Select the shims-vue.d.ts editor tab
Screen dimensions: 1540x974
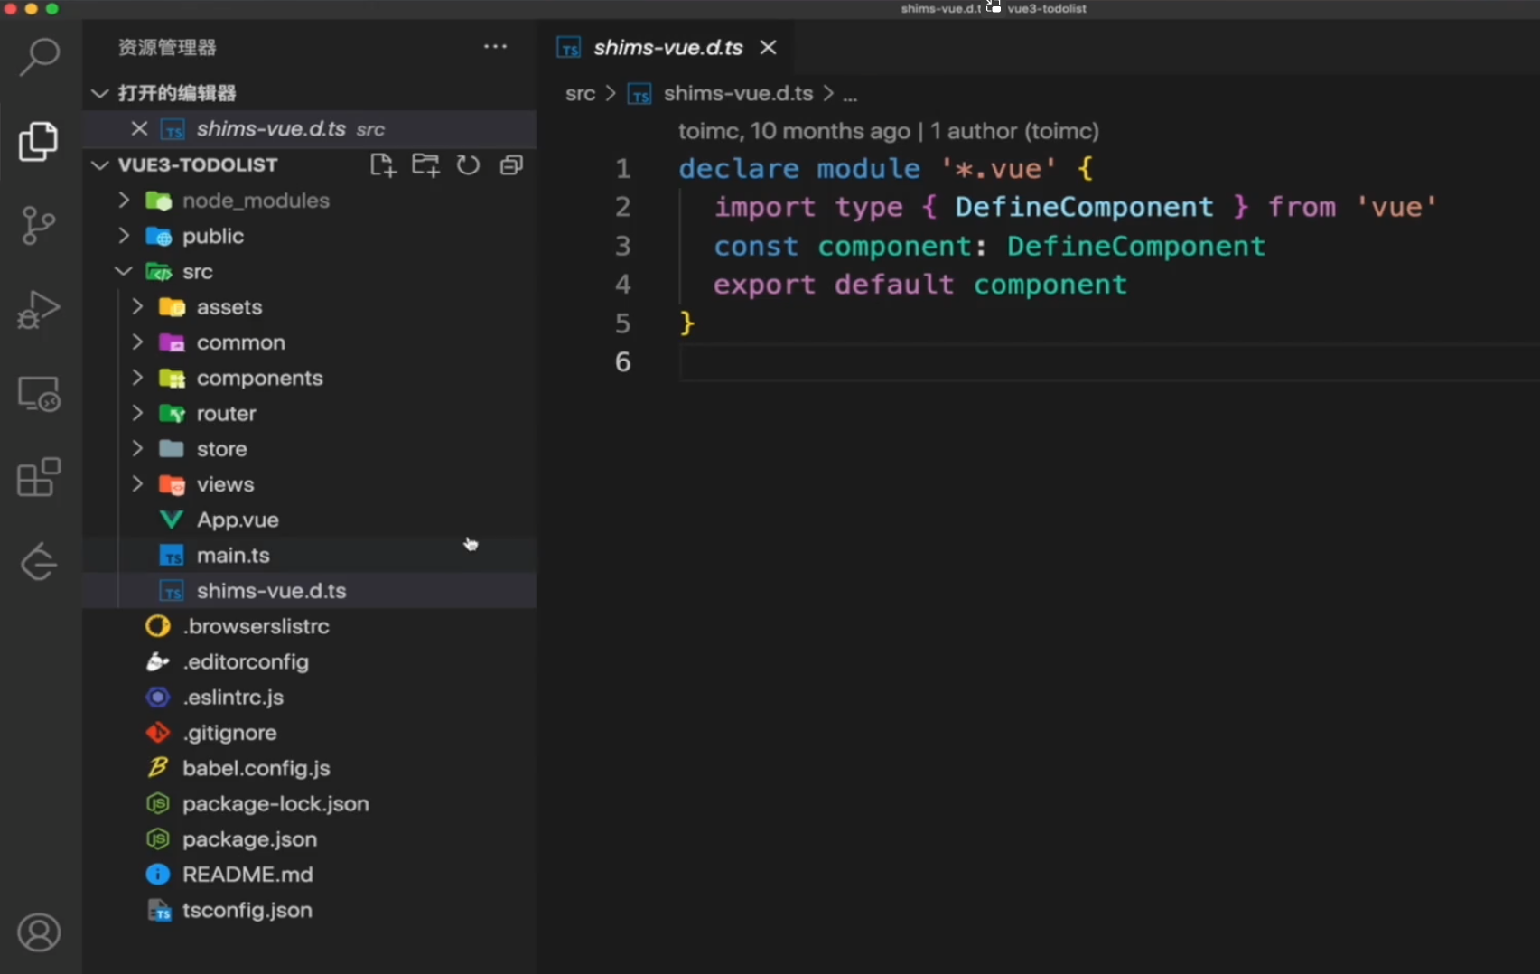click(x=667, y=47)
